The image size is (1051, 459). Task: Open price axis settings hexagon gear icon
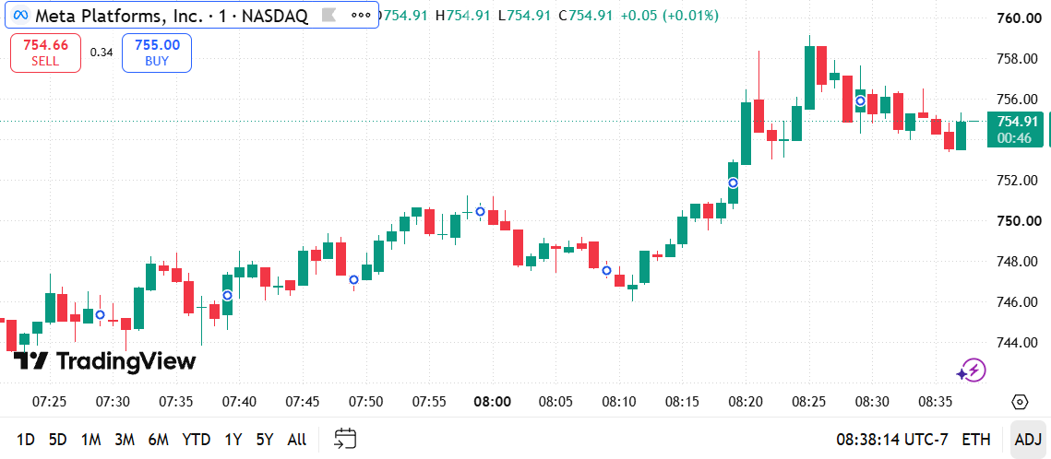pyautogui.click(x=1019, y=402)
